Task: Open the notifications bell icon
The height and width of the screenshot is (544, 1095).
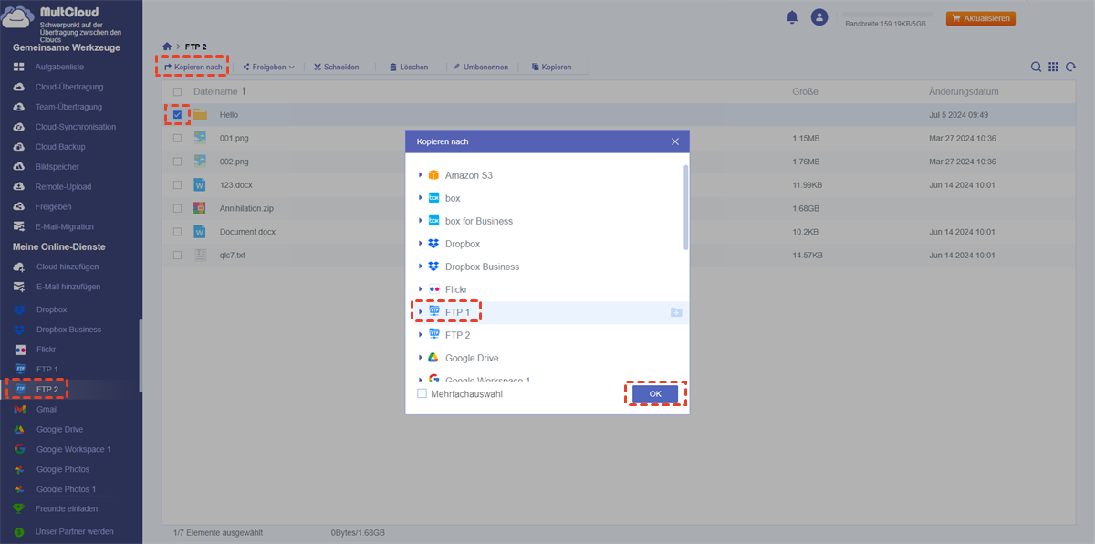Action: point(792,17)
